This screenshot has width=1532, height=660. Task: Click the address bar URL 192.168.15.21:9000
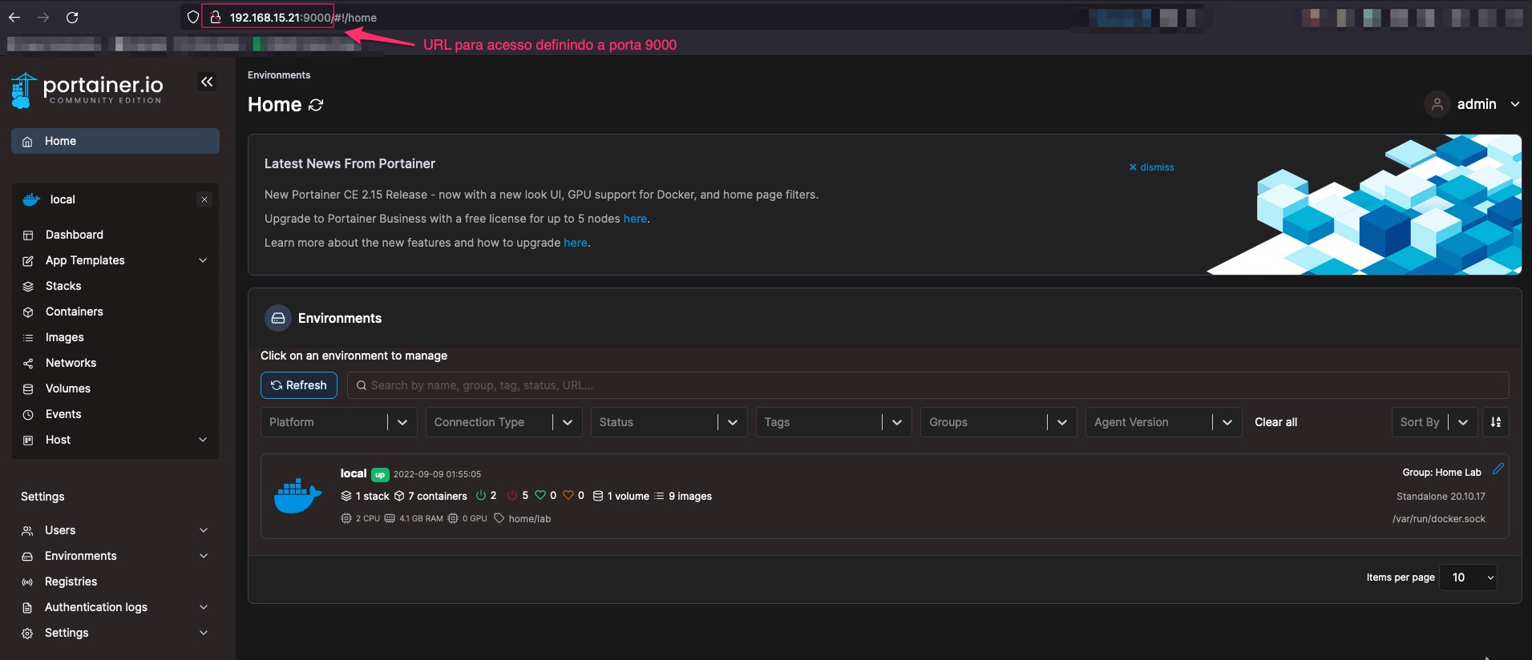pyautogui.click(x=281, y=18)
